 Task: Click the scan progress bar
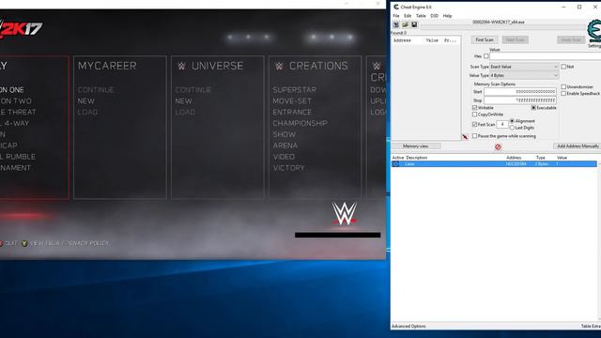504,27
